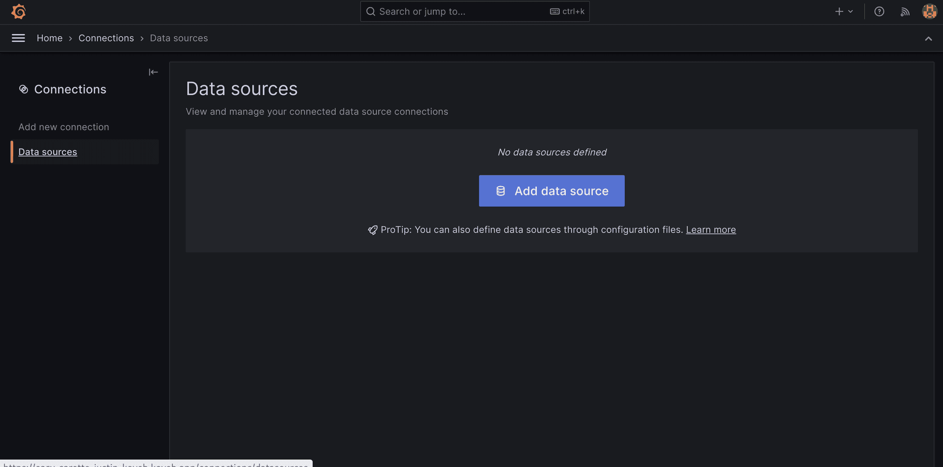Click the Data sources breadcrumb text
943x467 pixels.
pos(179,38)
